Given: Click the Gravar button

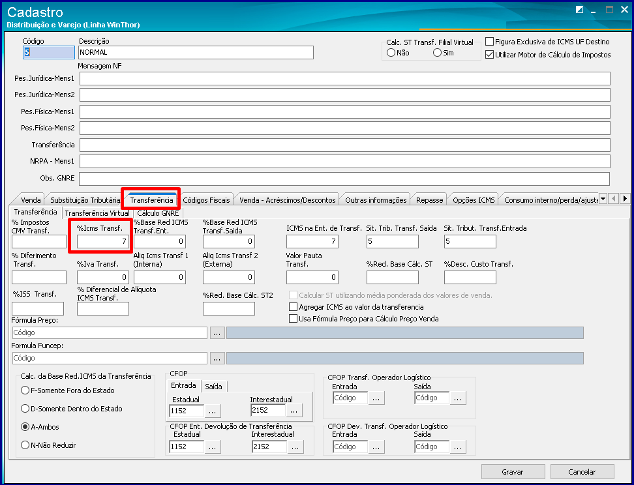Looking at the screenshot, I should click(x=513, y=472).
